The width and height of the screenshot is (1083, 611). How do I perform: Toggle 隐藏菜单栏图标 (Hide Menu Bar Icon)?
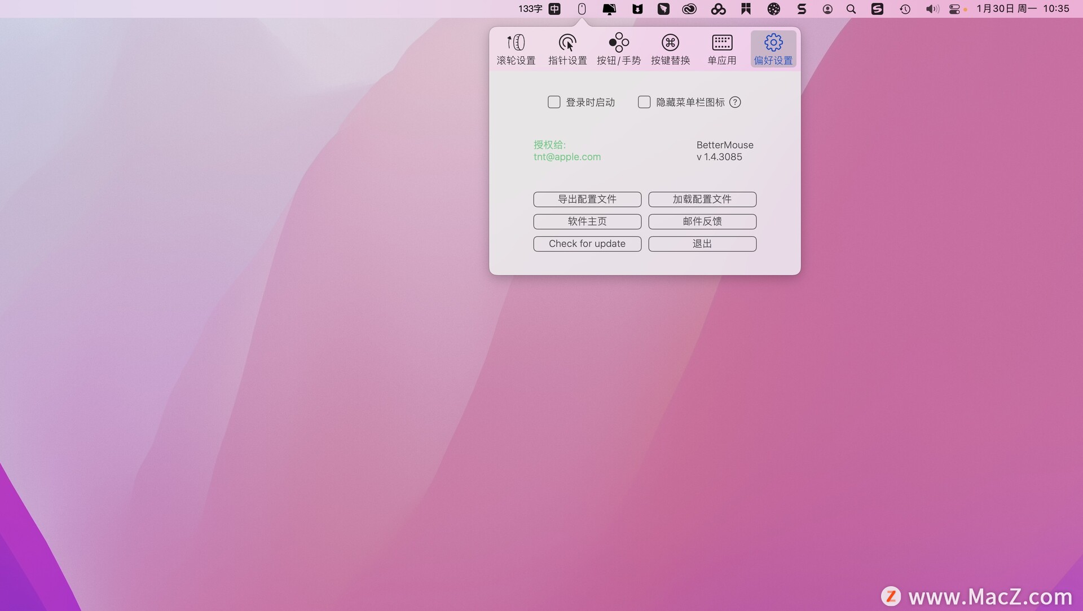tap(644, 102)
